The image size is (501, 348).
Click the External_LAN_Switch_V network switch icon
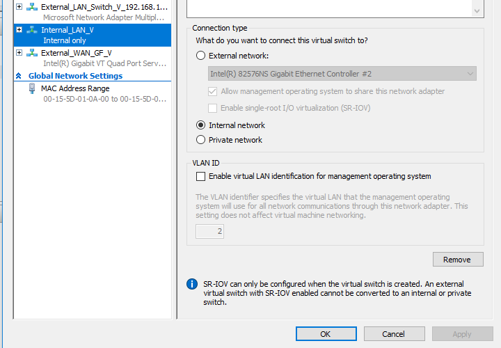[x=31, y=7]
